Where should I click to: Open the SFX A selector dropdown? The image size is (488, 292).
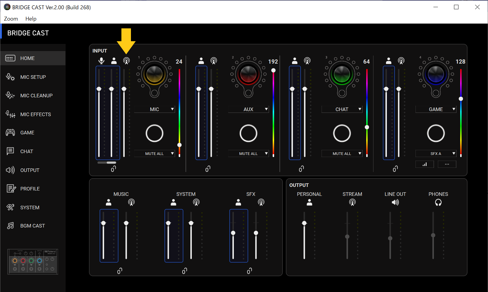pos(436,153)
